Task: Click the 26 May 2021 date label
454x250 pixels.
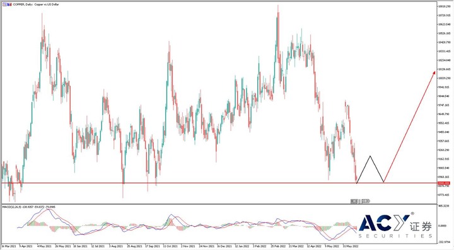Action: point(62,246)
